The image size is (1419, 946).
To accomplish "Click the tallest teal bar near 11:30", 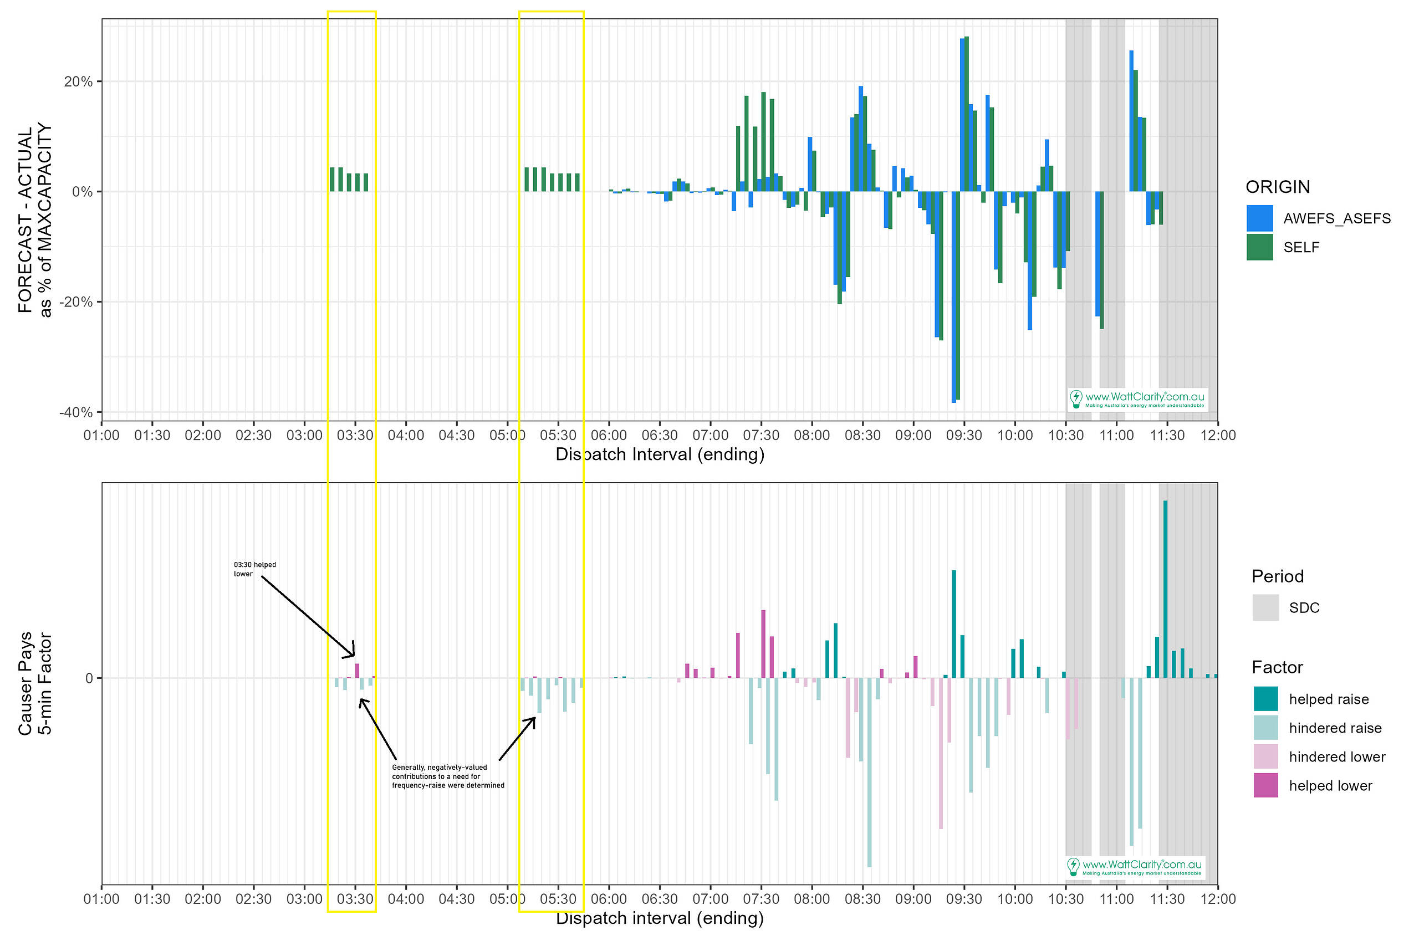I will click(x=1166, y=590).
